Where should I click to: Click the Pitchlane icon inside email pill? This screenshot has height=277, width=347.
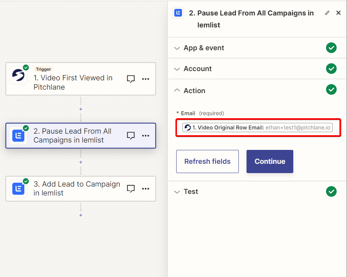coord(188,127)
